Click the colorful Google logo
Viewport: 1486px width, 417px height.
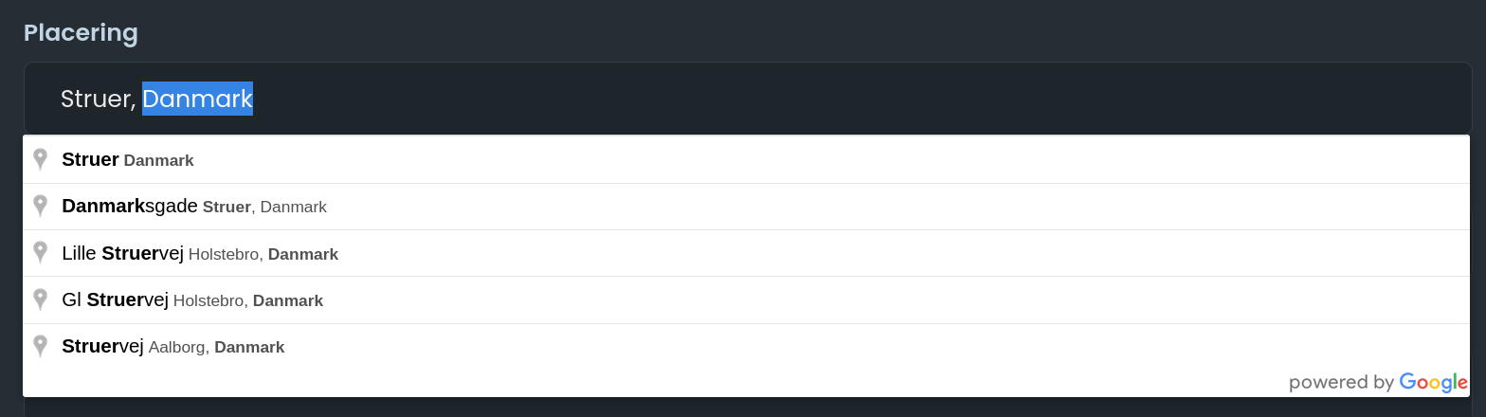pos(1433,382)
